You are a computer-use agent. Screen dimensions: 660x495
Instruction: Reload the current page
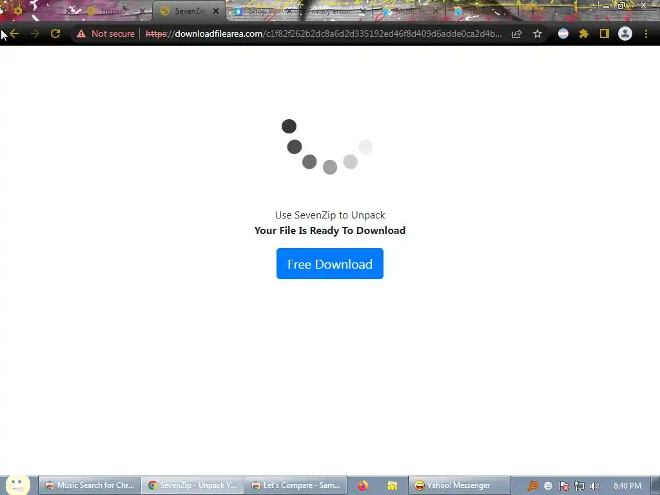(55, 34)
